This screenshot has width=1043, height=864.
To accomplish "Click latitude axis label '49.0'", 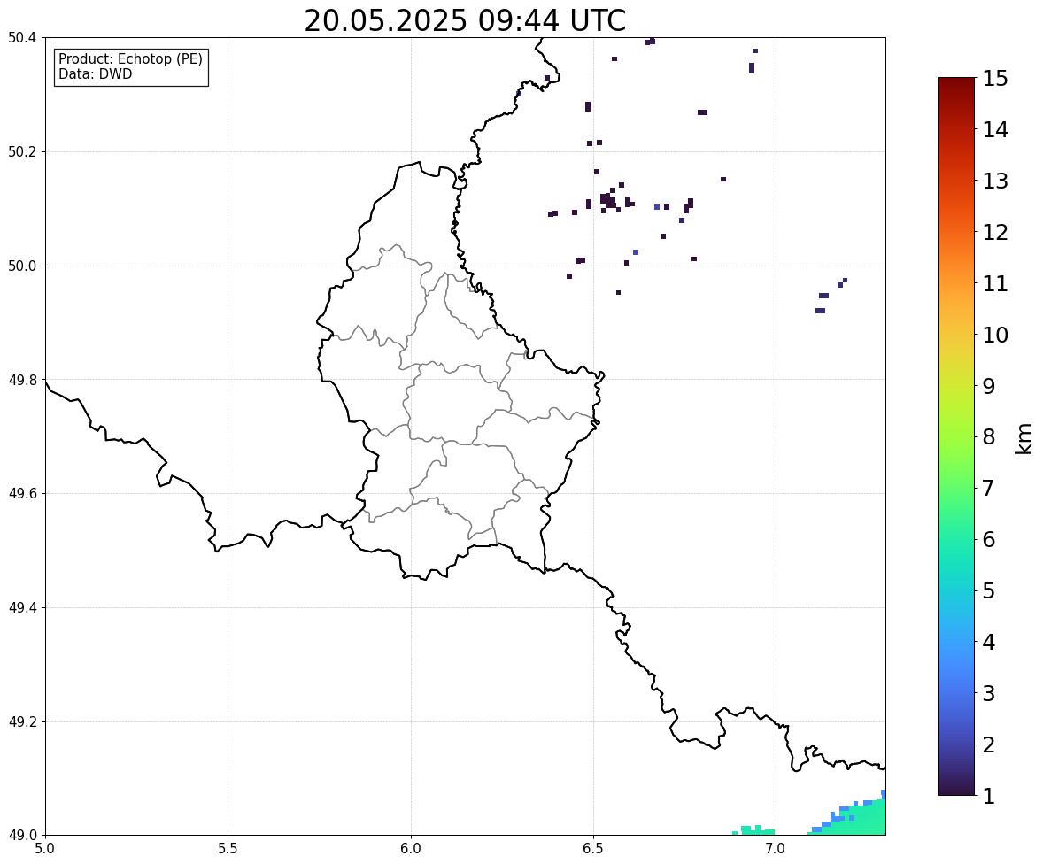I will point(22,836).
